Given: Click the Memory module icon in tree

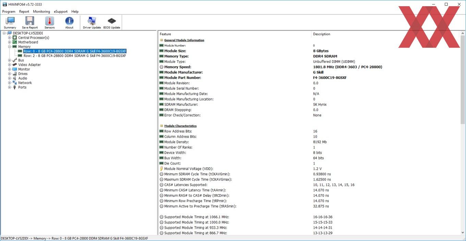Looking at the screenshot, I should pos(15,46).
